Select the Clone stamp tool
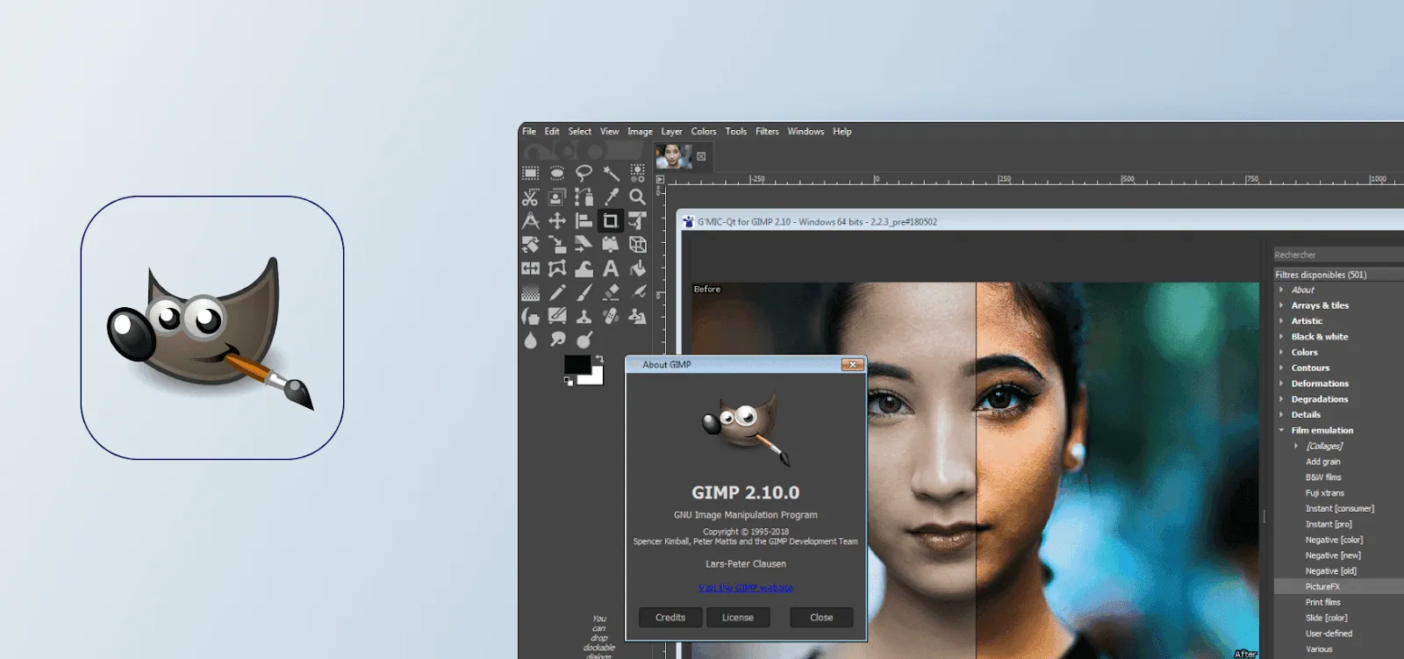Viewport: 1404px width, 659px height. (584, 316)
